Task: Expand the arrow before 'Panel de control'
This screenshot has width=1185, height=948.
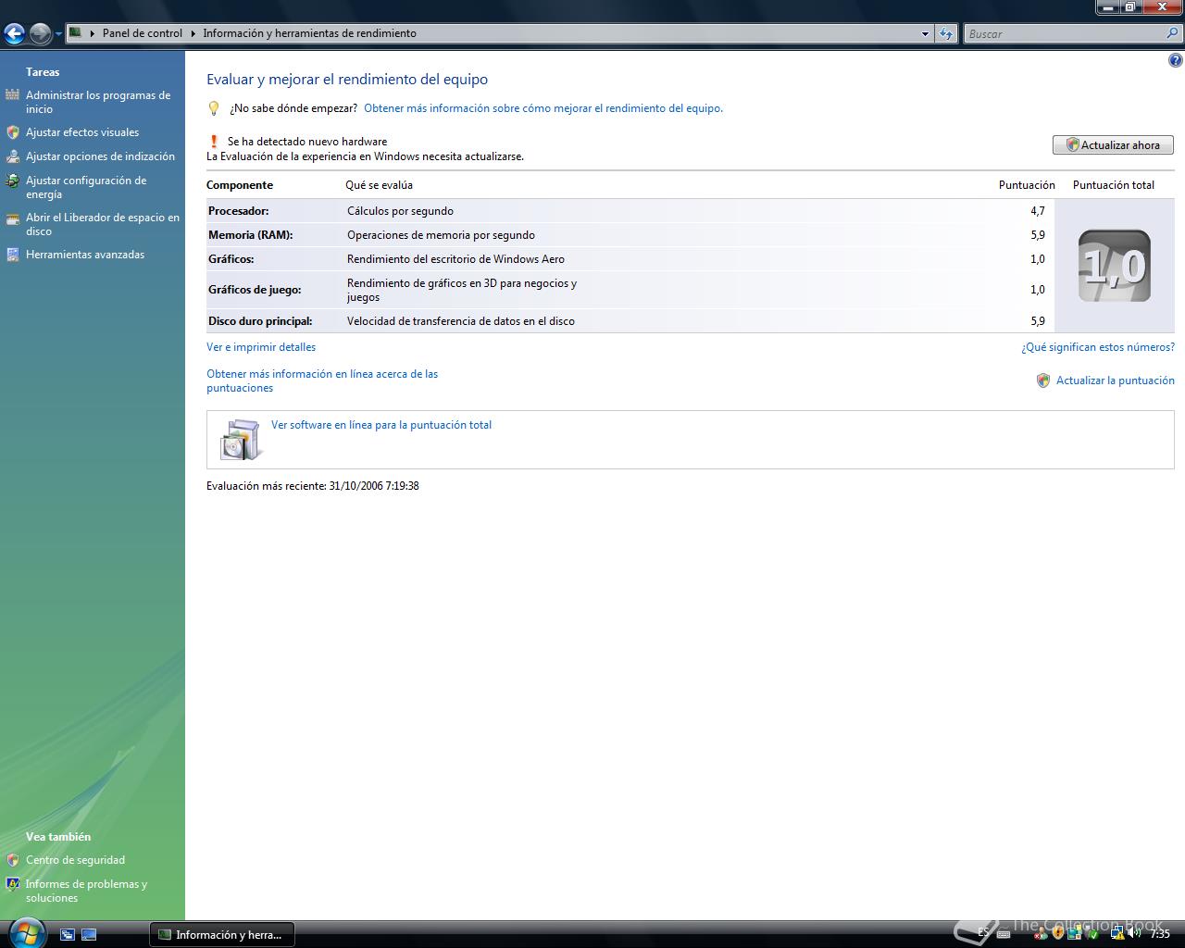Action: pos(93,33)
